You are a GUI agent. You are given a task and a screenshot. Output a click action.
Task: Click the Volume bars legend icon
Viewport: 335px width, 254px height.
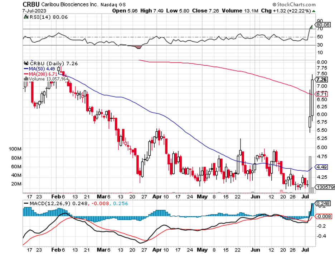25,79
